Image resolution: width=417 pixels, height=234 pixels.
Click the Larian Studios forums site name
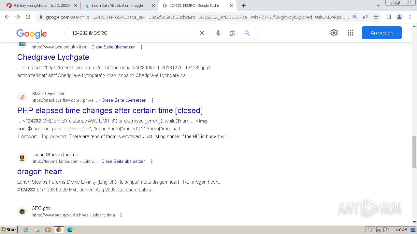55,155
